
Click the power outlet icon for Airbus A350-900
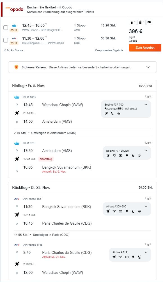coord(127,211)
